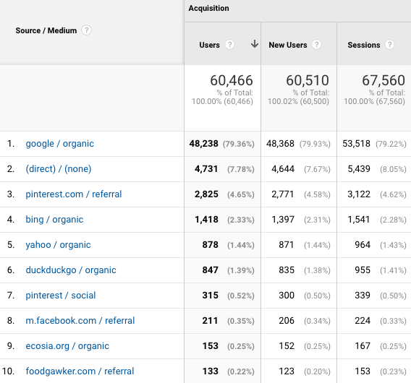Click help icon beside New Users header
The height and width of the screenshot is (383, 411).
click(316, 45)
